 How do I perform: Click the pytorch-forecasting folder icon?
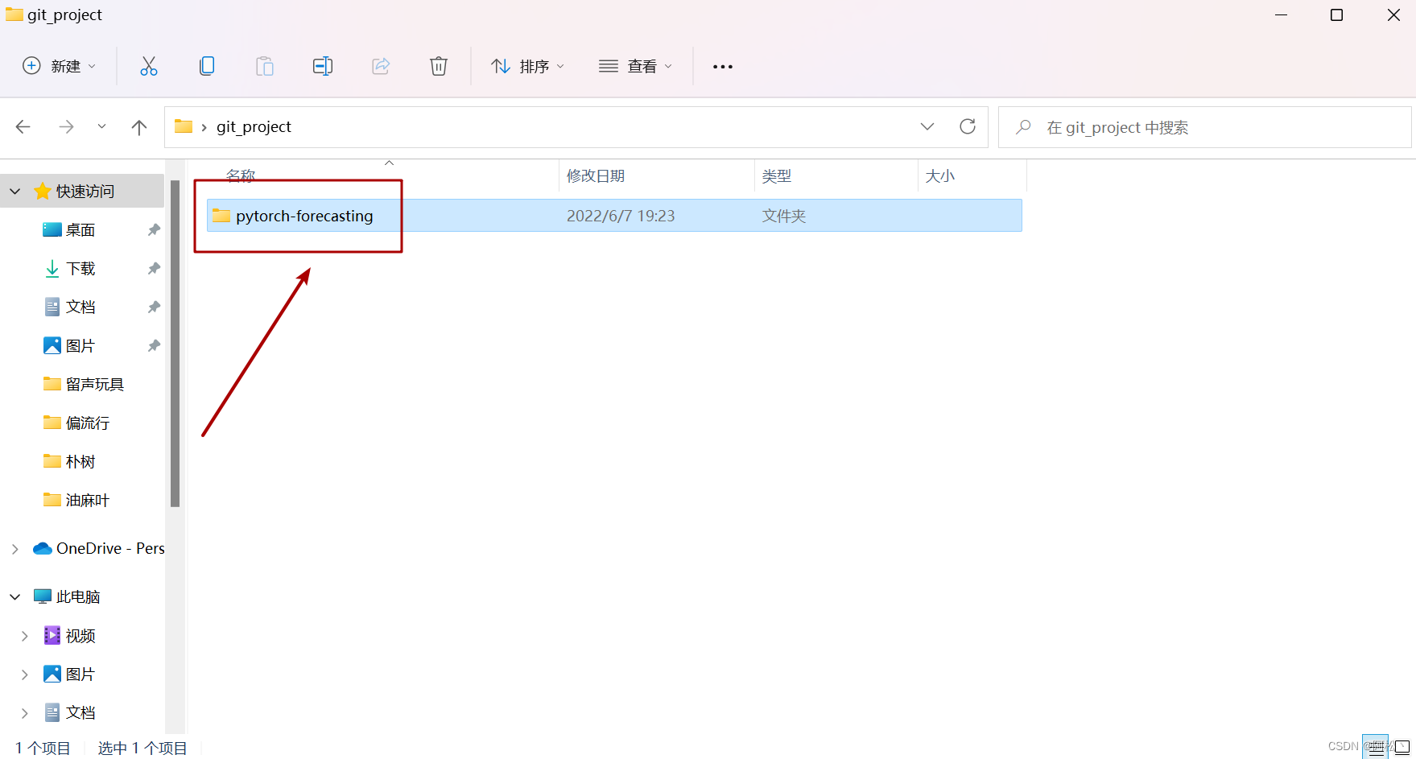pos(221,216)
